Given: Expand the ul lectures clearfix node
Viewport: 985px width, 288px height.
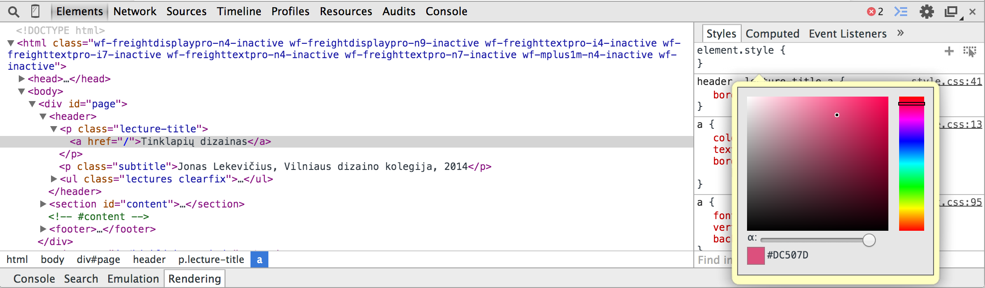Looking at the screenshot, I should point(54,179).
